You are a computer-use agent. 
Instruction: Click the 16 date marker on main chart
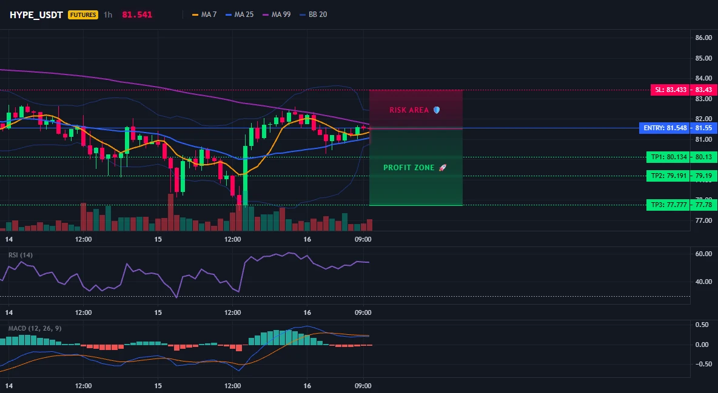(307, 239)
